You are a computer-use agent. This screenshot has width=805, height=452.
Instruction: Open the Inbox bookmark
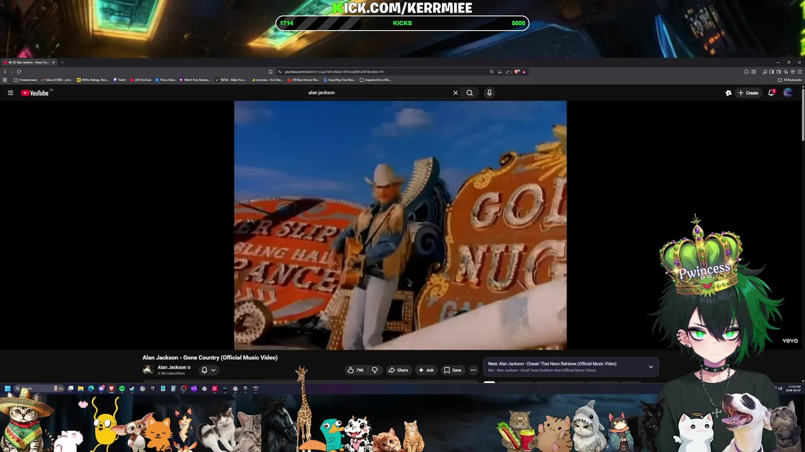click(x=57, y=80)
